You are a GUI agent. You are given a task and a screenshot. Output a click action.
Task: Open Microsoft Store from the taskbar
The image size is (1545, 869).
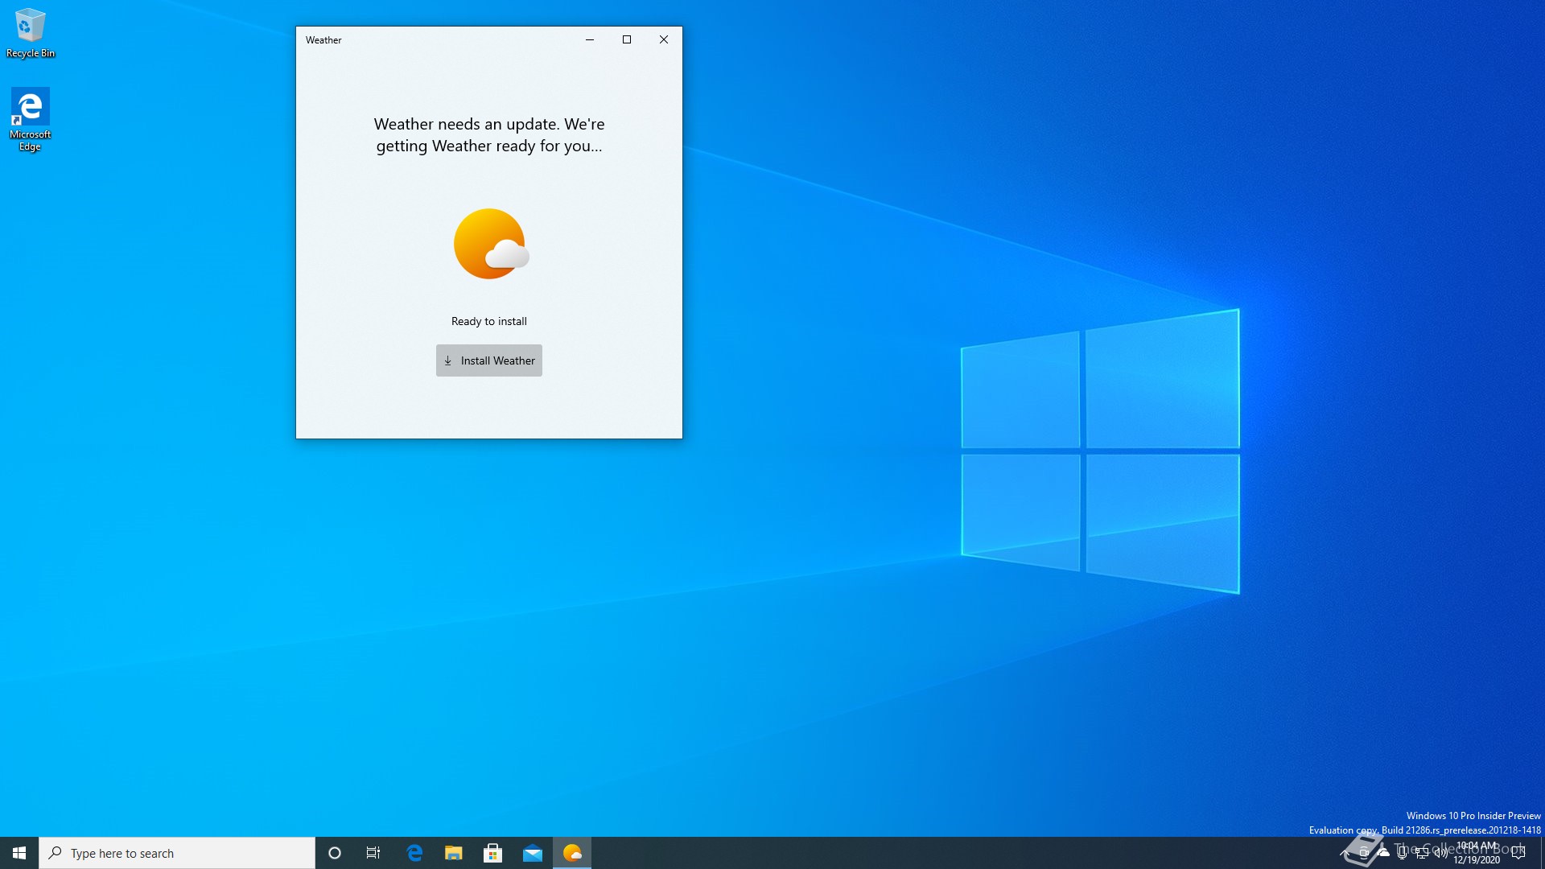[x=493, y=853]
